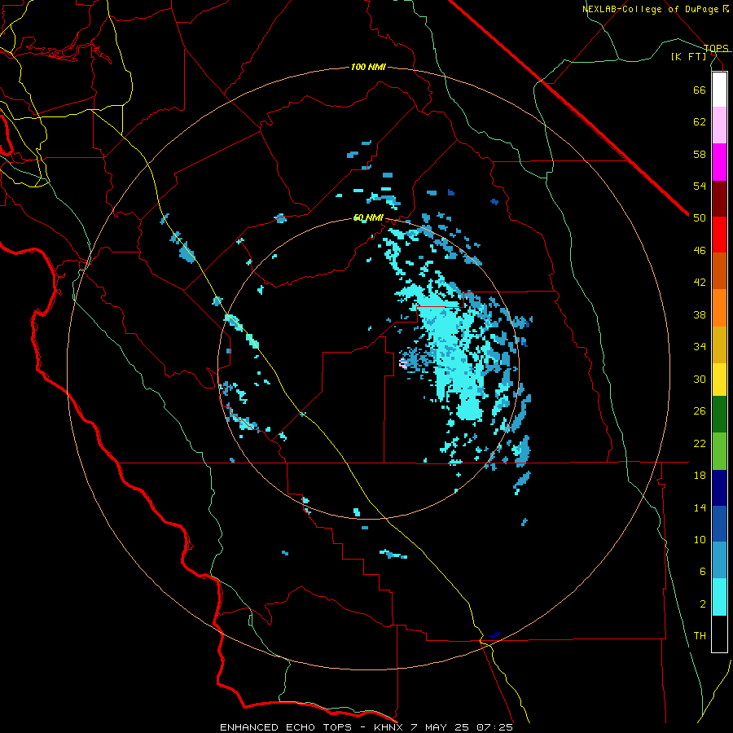The height and width of the screenshot is (733, 733).
Task: Pick the medium blue legend swatch
Action: [x=719, y=524]
